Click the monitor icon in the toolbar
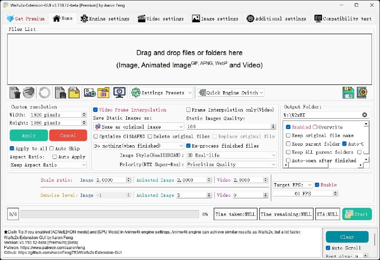 119,93
